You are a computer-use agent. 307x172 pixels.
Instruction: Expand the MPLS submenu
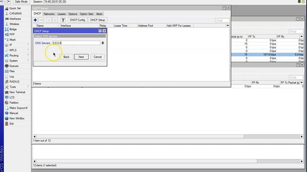[x=13, y=50]
